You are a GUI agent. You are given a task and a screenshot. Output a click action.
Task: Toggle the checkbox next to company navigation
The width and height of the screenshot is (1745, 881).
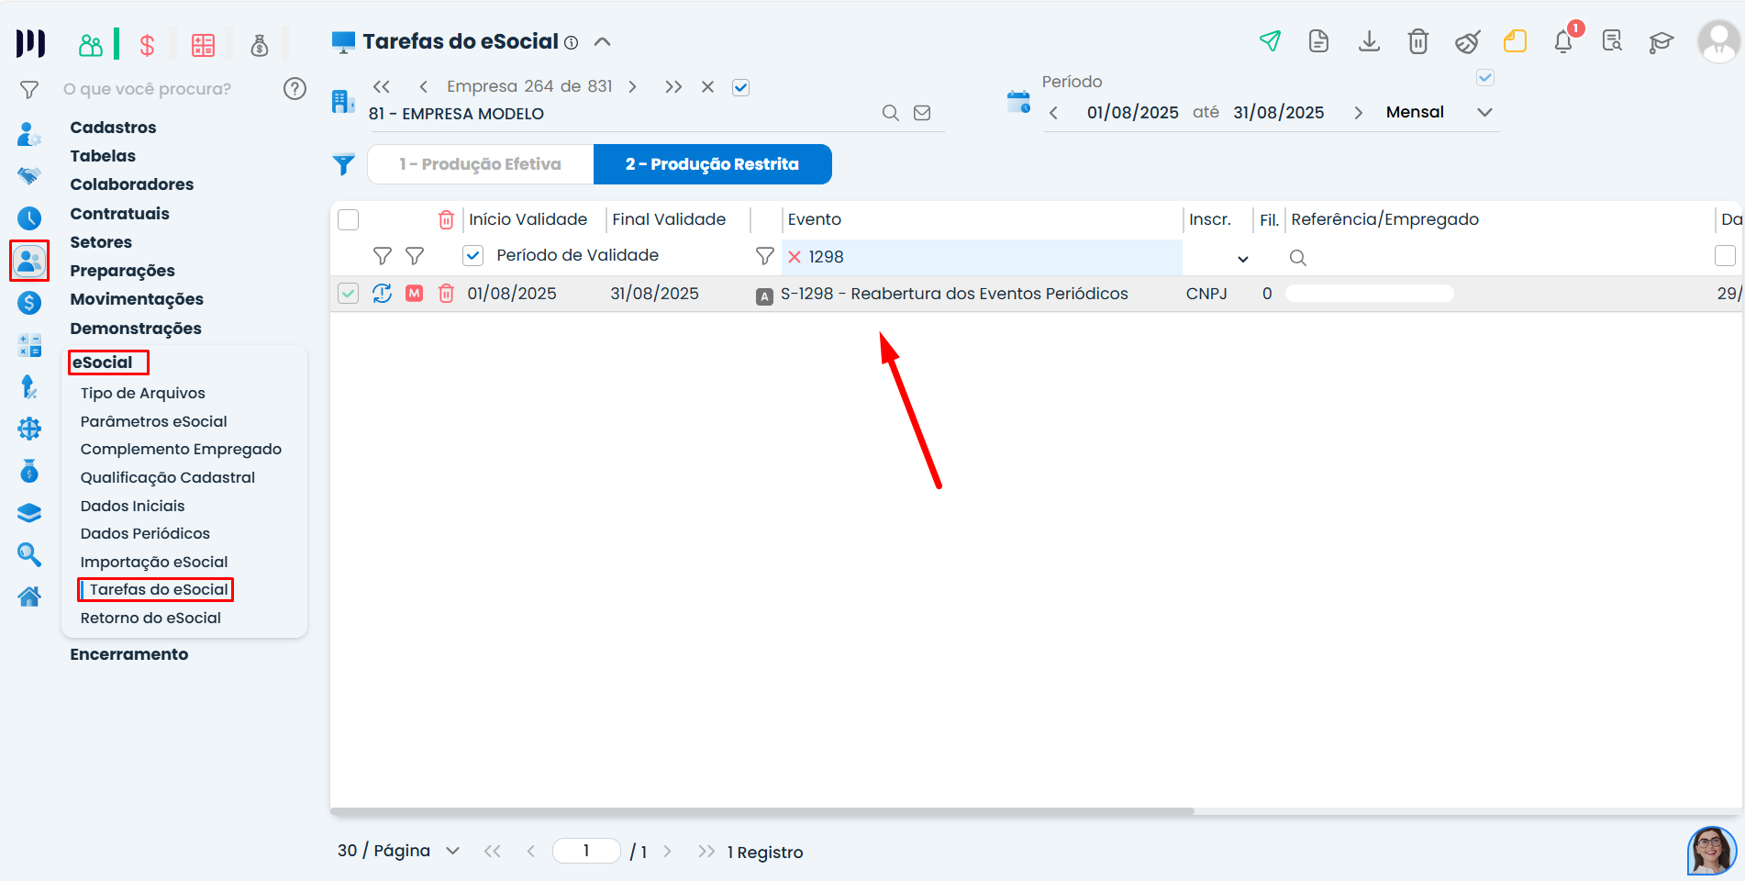[x=741, y=88]
